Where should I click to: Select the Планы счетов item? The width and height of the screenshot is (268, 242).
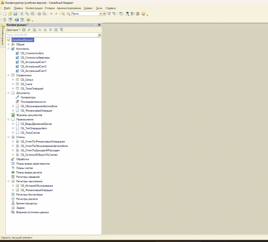[x=24, y=168]
